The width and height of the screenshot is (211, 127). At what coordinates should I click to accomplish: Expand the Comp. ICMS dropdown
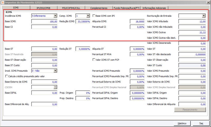click(x=88, y=16)
